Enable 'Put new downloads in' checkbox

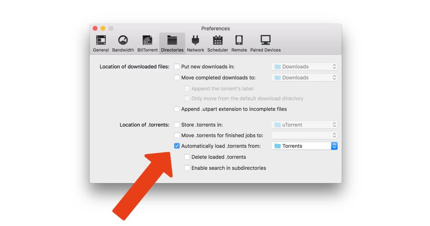coord(177,66)
